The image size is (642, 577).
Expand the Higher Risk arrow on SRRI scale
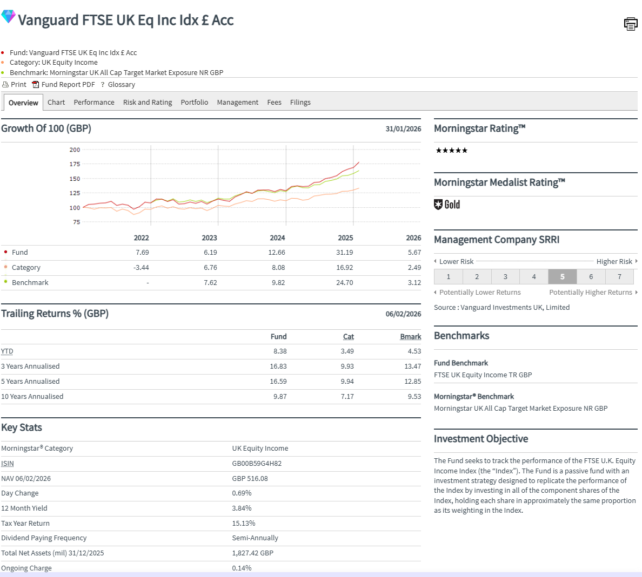(x=636, y=261)
